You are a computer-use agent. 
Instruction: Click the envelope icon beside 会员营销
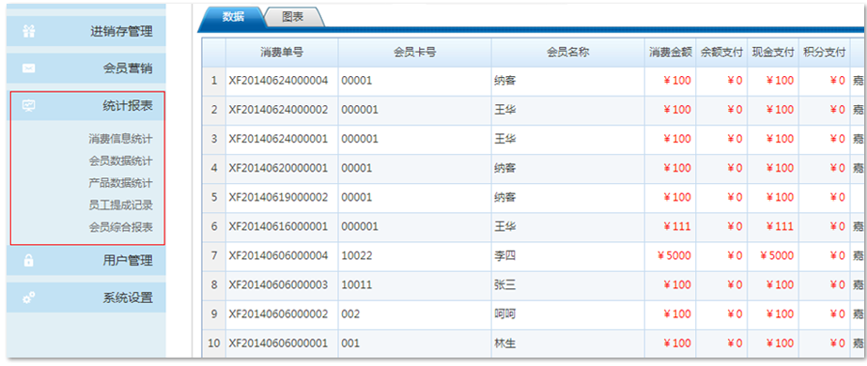[x=29, y=69]
